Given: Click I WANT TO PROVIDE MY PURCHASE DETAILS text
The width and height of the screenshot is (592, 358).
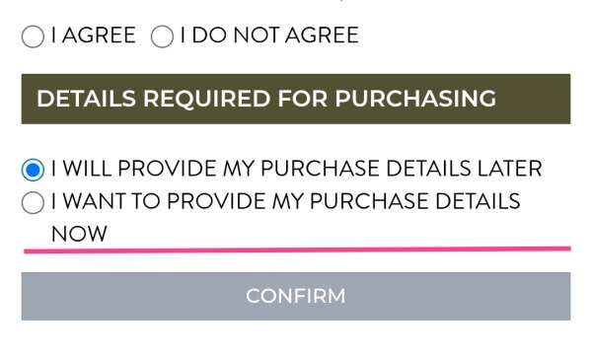Looking at the screenshot, I should (x=286, y=201).
